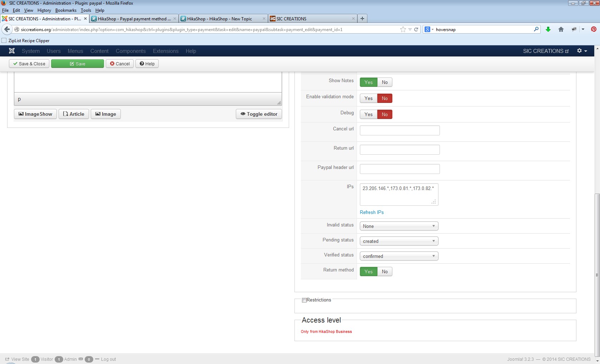Focus the Cancel url input field

pyautogui.click(x=400, y=130)
